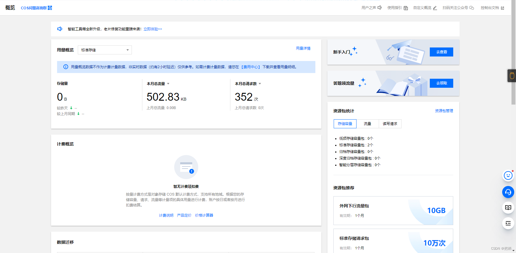Click the green arrow beside 较昨天
This screenshot has height=253, width=516.
pos(71,108)
